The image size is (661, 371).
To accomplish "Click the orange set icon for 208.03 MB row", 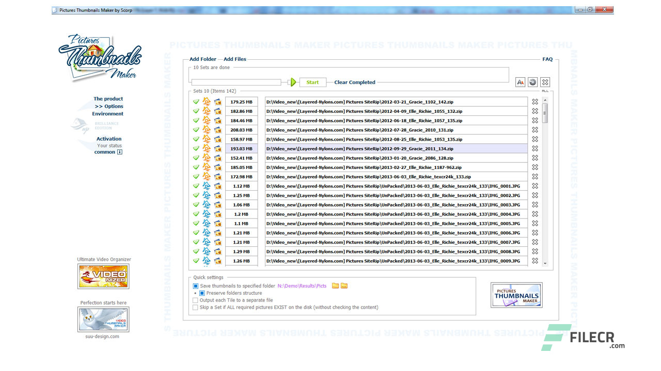I will tap(207, 130).
